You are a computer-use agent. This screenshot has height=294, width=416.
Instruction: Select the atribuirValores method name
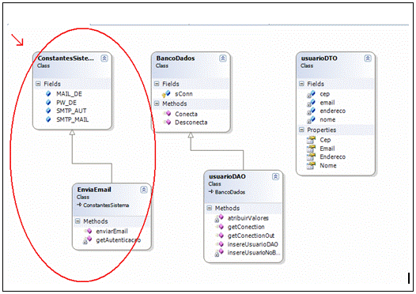[248, 218]
